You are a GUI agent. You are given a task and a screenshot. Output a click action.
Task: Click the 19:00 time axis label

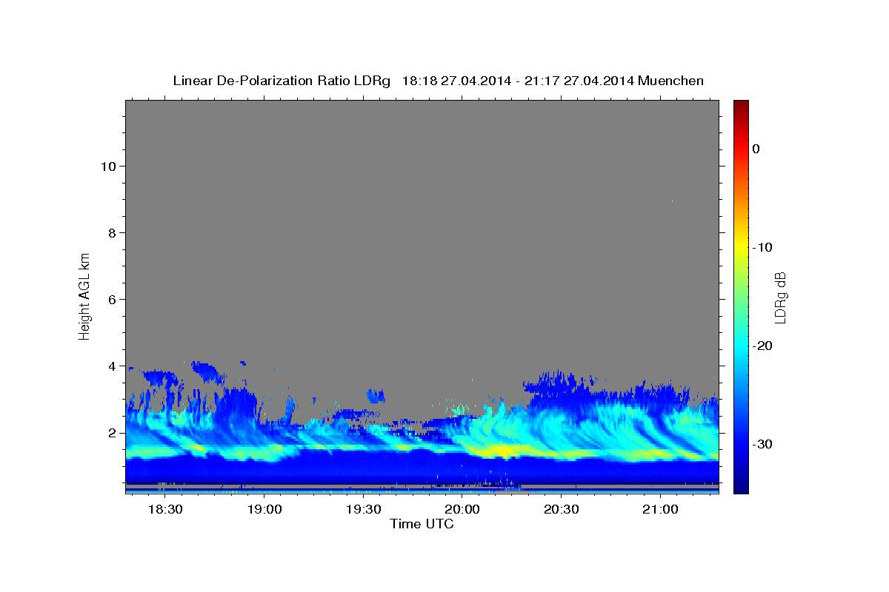(264, 510)
